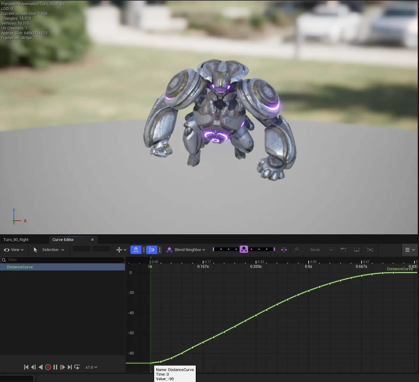The height and width of the screenshot is (382, 419).
Task: Toggle the playback loop mode
Action: point(77,367)
